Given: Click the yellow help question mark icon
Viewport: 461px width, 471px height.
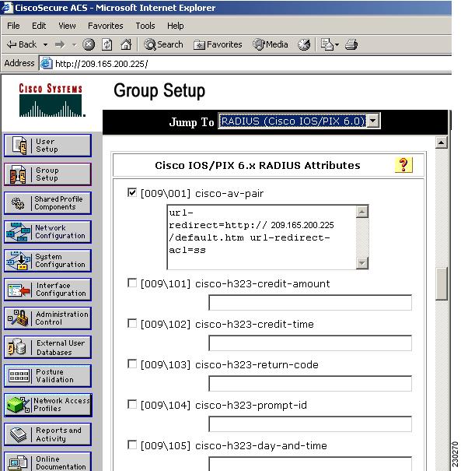Looking at the screenshot, I should 403,165.
